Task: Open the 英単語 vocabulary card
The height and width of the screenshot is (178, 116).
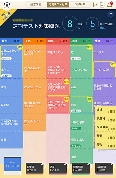Action: coord(35,168)
